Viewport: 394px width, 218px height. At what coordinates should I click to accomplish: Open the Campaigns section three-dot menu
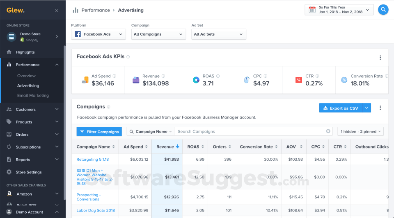click(380, 108)
